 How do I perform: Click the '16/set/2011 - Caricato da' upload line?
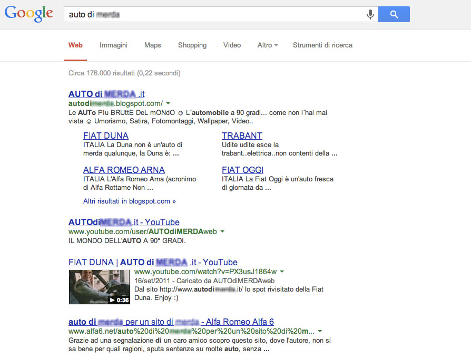click(x=204, y=280)
